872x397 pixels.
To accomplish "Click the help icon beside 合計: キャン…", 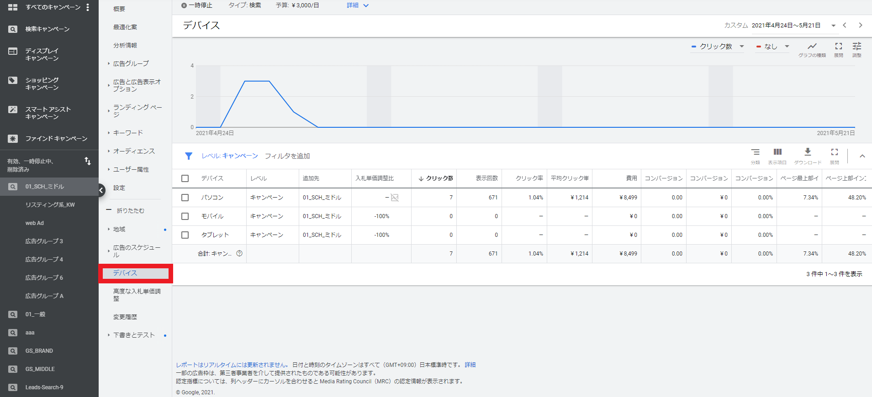I will pyautogui.click(x=239, y=253).
